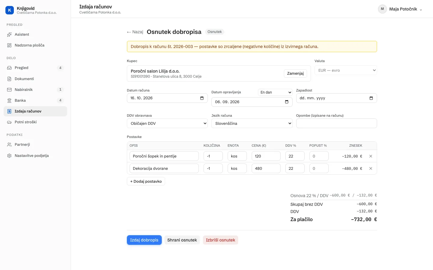Click Izdaj dobropis button
Viewport: 433px width, 270px height.
tap(144, 240)
